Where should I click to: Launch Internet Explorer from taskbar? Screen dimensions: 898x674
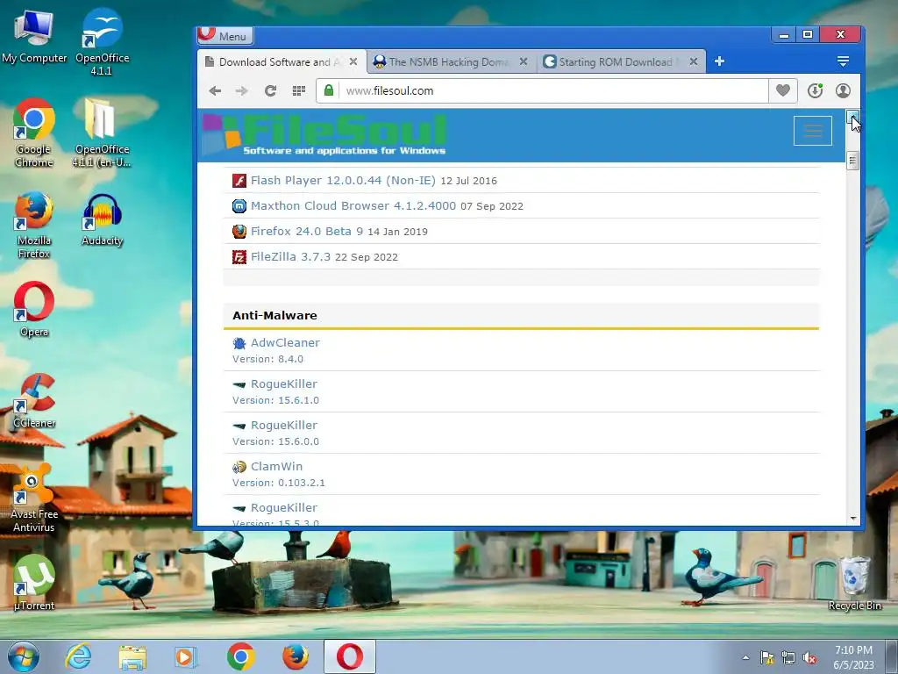[78, 656]
